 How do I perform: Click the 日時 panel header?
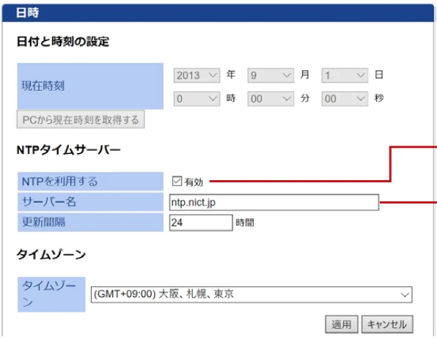218,12
